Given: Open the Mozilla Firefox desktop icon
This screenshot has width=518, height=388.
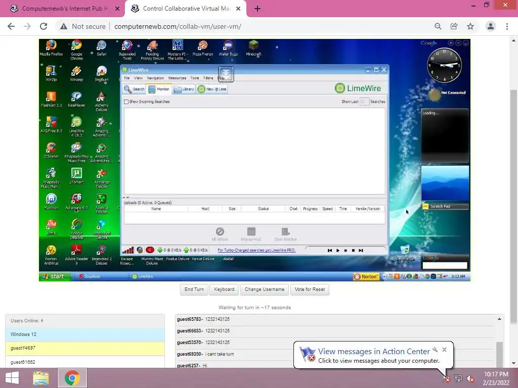Looking at the screenshot, I should coord(51,48).
